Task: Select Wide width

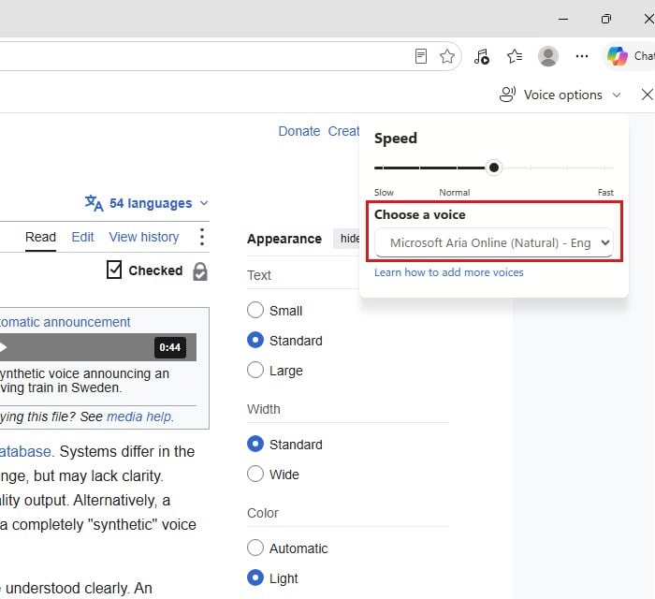Action: pyautogui.click(x=255, y=475)
